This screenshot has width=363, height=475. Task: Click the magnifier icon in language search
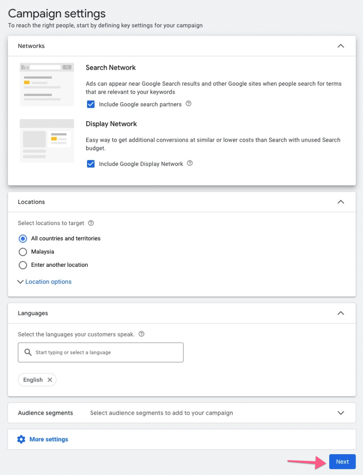pyautogui.click(x=28, y=352)
